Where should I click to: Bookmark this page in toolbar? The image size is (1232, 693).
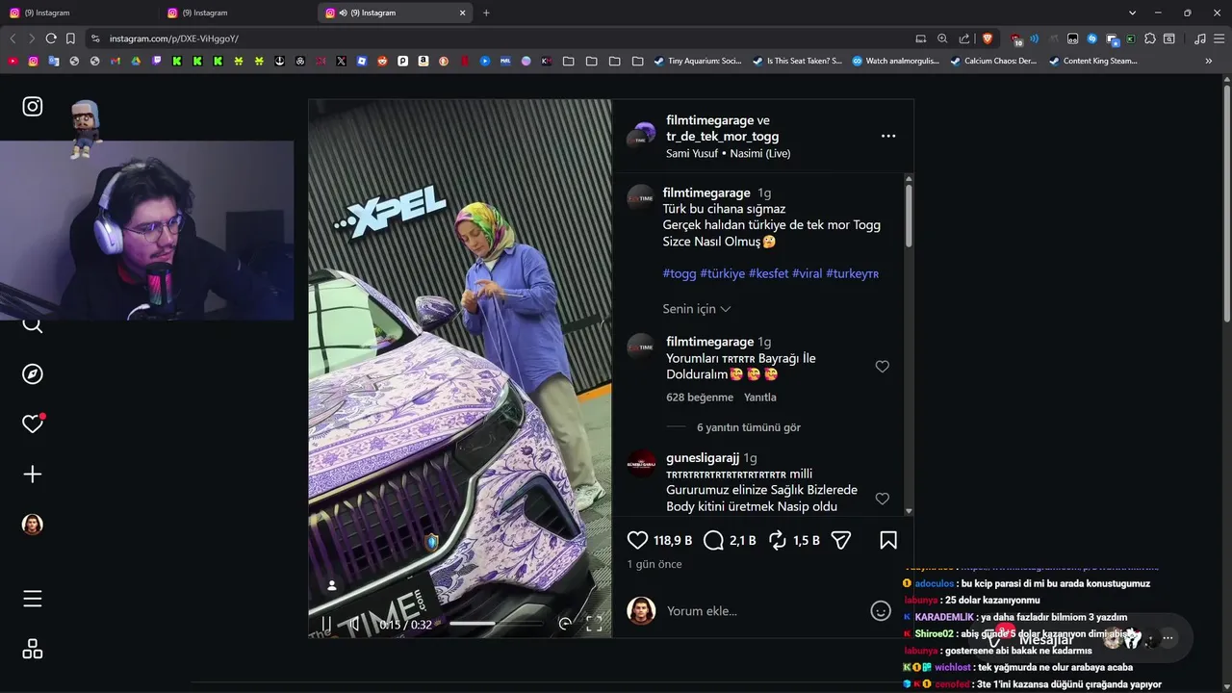70,38
